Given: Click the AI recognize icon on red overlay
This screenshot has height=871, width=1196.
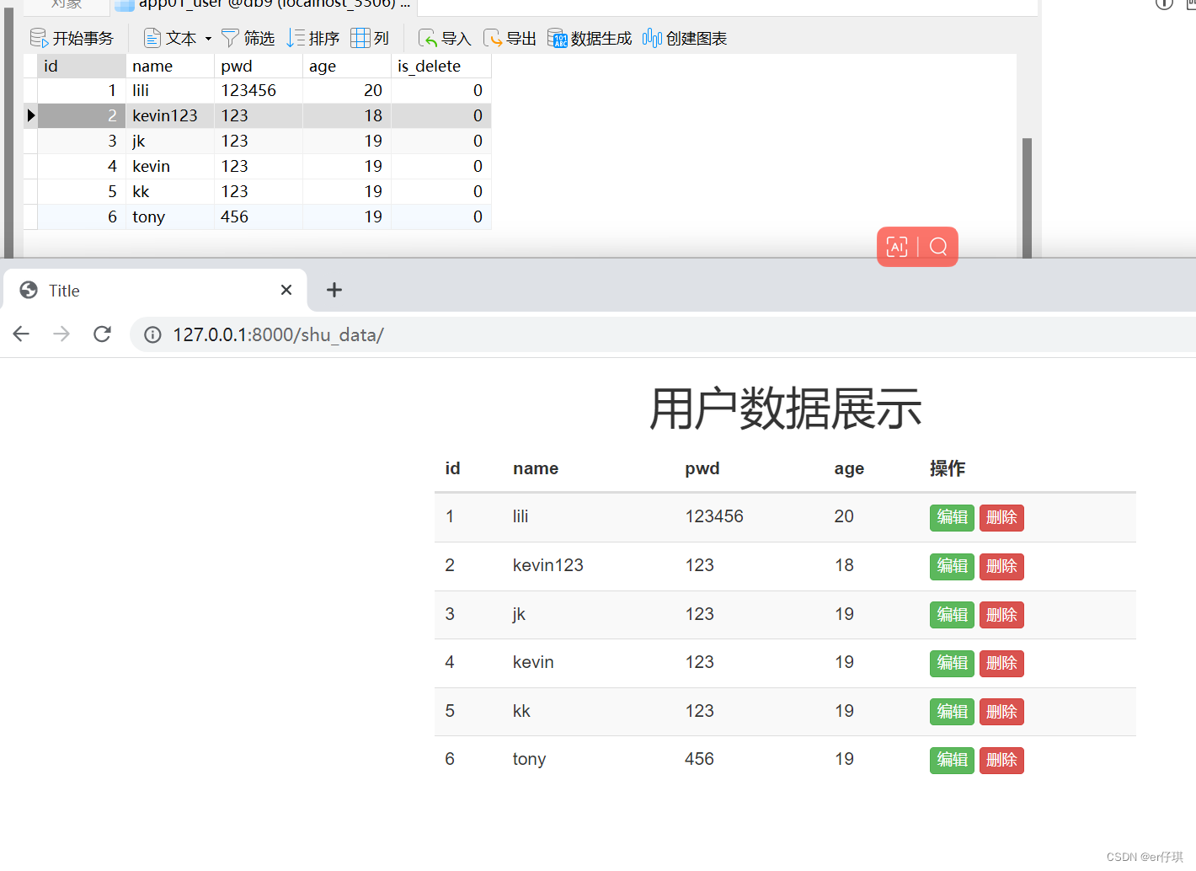Looking at the screenshot, I should (897, 247).
